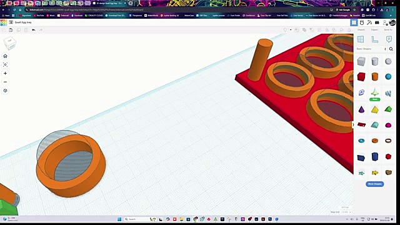Click the Send To button
This screenshot has height=225, width=400.
[387, 30]
